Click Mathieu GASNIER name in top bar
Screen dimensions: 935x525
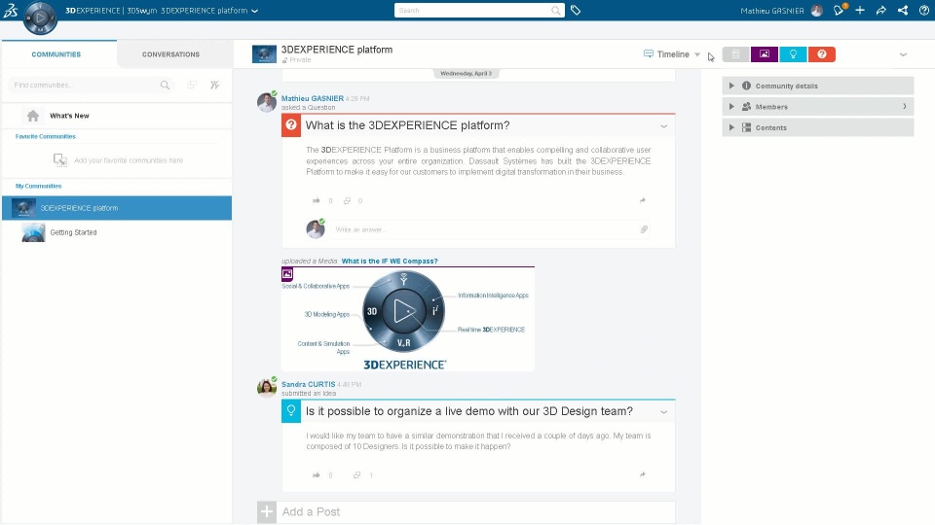[x=772, y=11]
